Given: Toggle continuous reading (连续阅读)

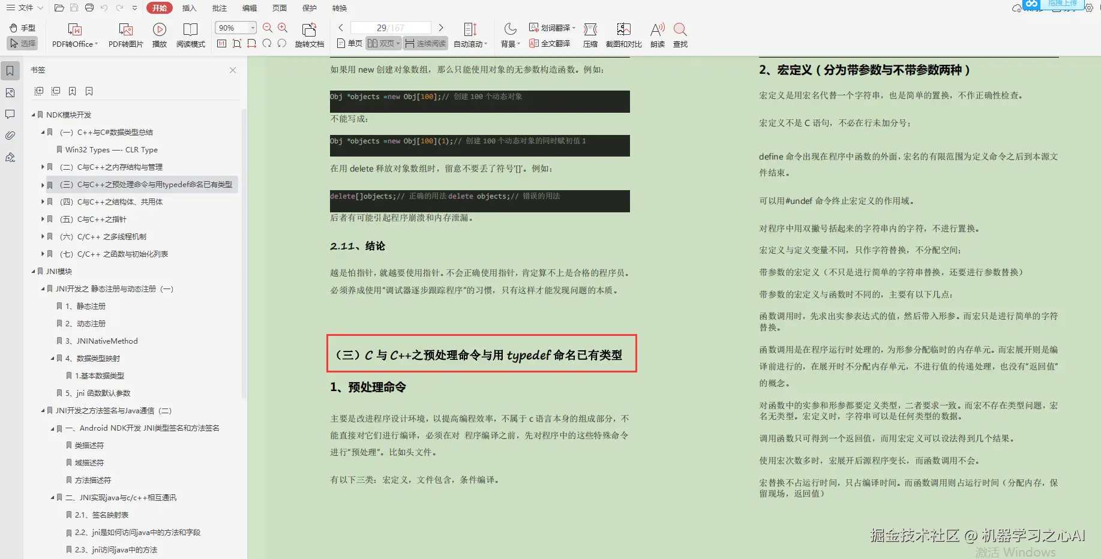Looking at the screenshot, I should tap(425, 43).
